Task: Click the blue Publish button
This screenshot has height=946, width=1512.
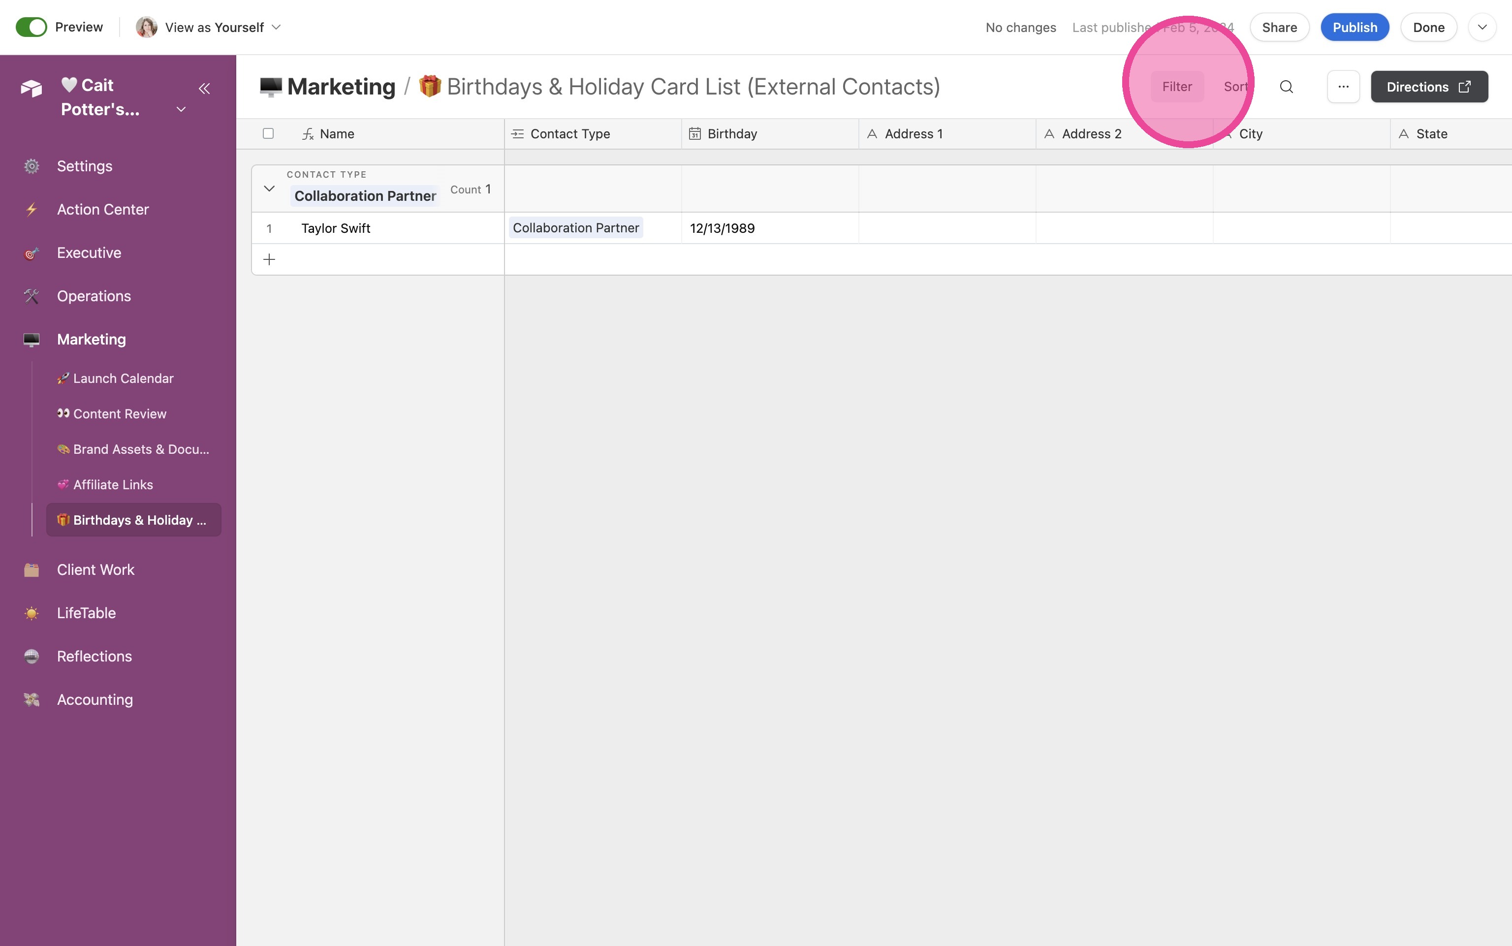Action: [1354, 27]
